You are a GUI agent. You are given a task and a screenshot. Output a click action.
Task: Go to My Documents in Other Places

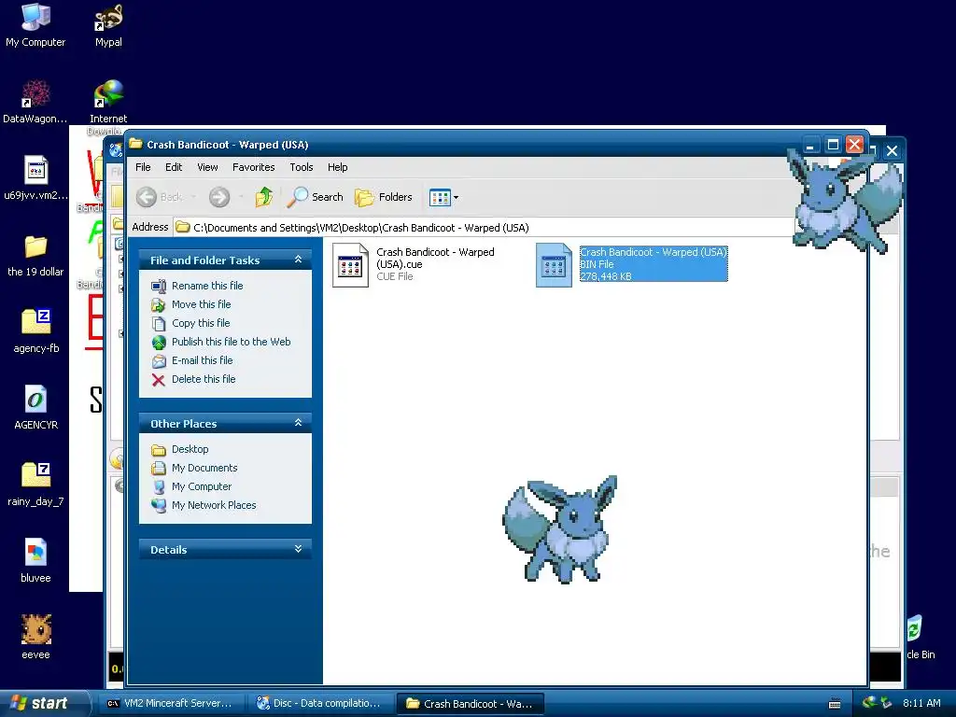tap(204, 468)
